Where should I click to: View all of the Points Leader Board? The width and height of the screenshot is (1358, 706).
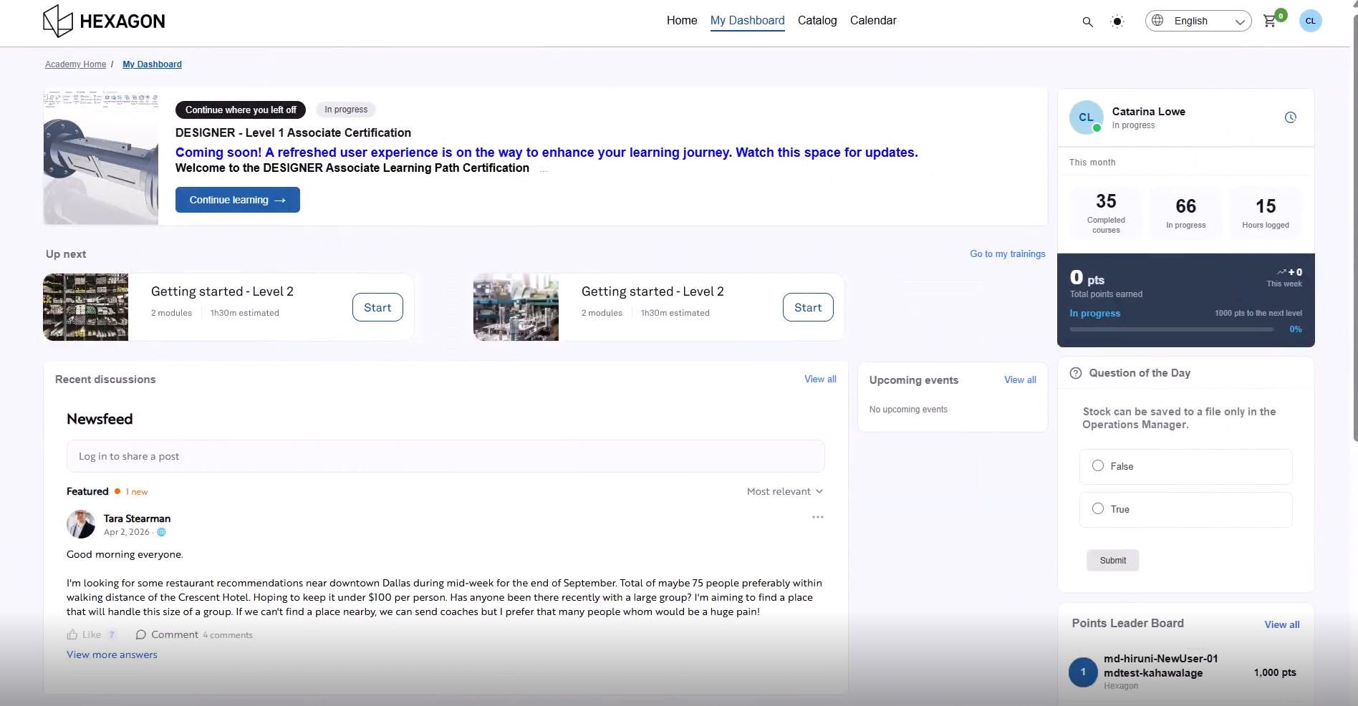click(1282, 624)
